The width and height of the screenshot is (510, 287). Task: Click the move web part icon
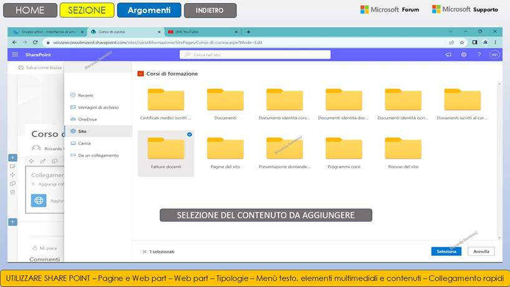[x=31, y=161]
